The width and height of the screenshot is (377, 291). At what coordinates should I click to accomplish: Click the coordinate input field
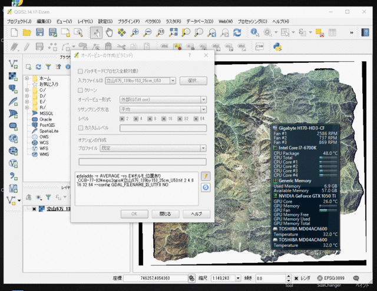click(x=156, y=278)
